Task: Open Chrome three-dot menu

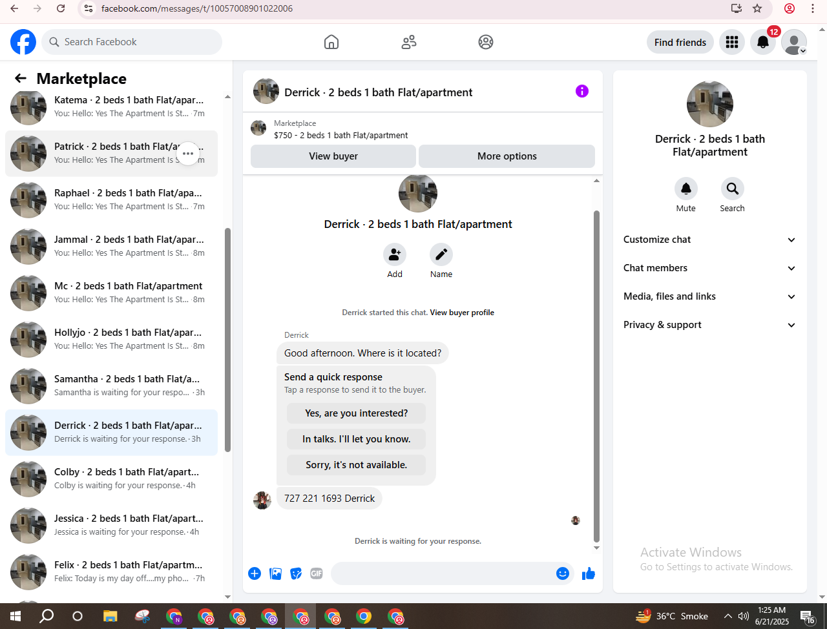Action: (813, 8)
